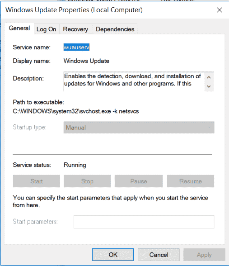This screenshot has width=229, height=266.
Task: Click the Apply button
Action: tap(204, 255)
